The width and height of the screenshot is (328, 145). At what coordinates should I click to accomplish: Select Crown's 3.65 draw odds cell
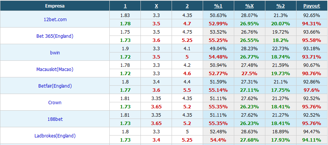[x=156, y=107]
